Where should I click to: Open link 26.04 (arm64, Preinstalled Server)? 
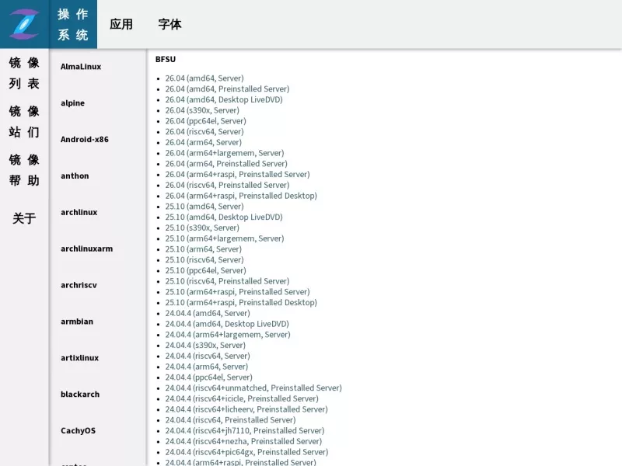(226, 164)
